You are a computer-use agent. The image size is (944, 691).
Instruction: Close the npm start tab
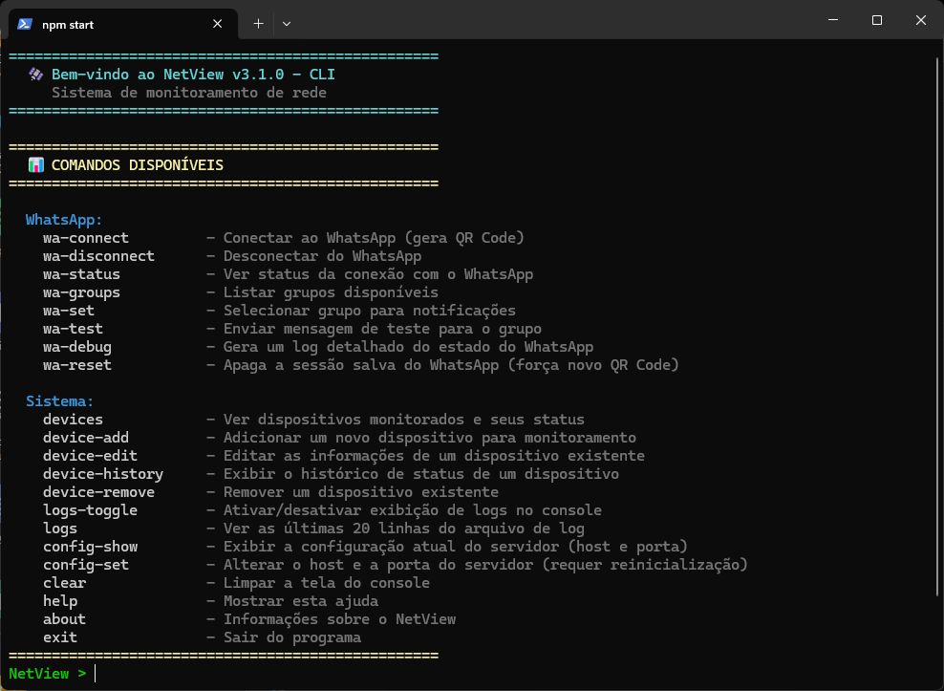pos(219,25)
